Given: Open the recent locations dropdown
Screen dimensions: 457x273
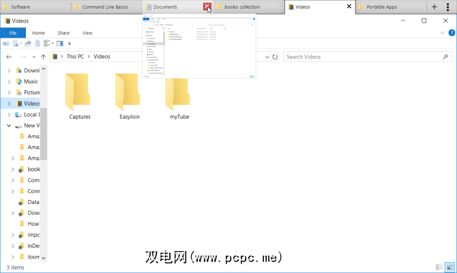Looking at the screenshot, I should click(x=34, y=57).
